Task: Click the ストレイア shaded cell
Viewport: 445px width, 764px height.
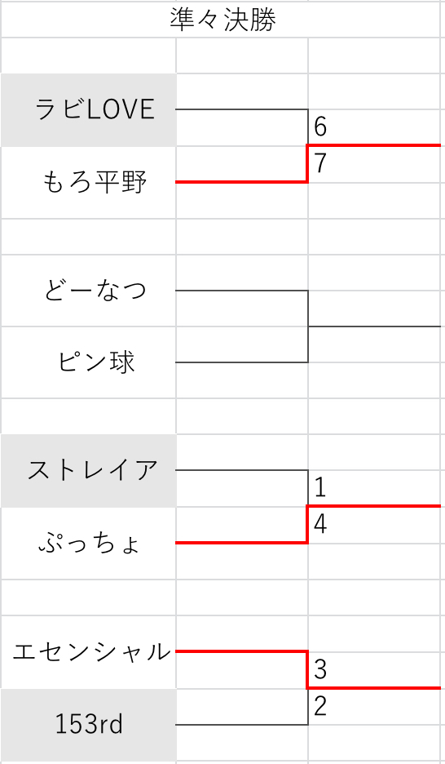Action: click(x=89, y=471)
